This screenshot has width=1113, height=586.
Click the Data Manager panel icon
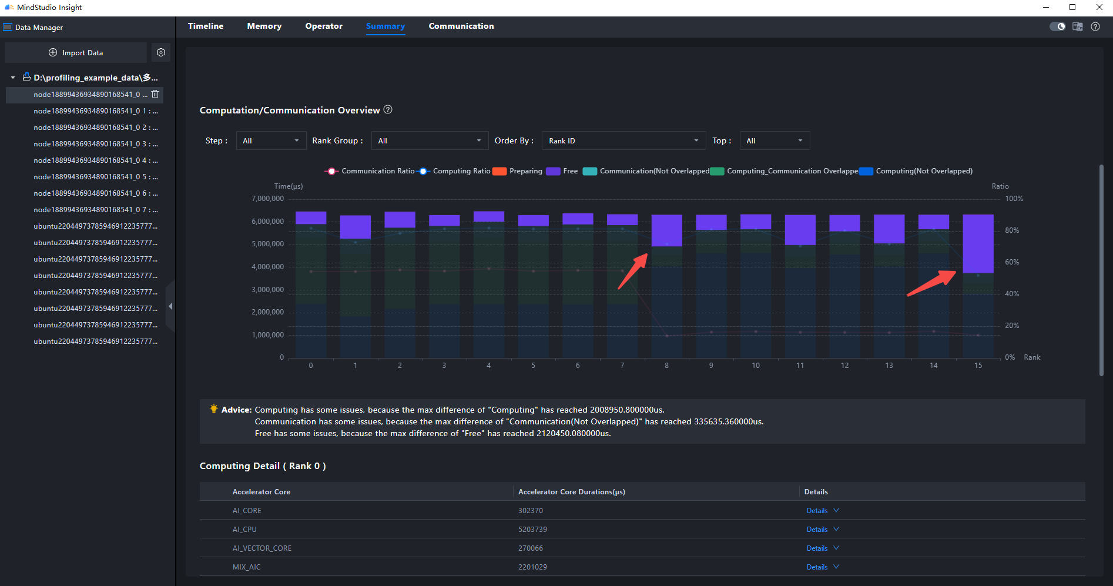(8, 27)
